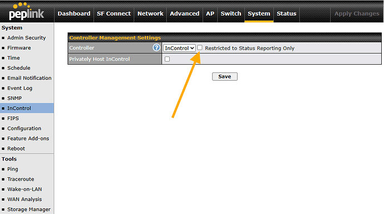Click the Apply Changes button
Image resolution: width=384 pixels, height=214 pixels.
pyautogui.click(x=357, y=14)
